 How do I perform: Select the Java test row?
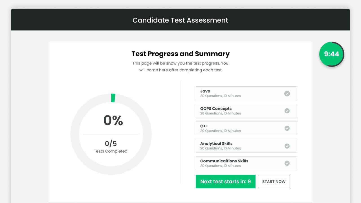(x=246, y=93)
